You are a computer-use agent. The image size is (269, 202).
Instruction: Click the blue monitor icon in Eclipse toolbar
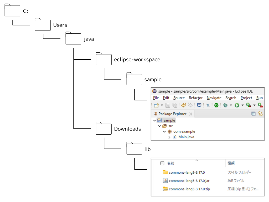coord(199,105)
